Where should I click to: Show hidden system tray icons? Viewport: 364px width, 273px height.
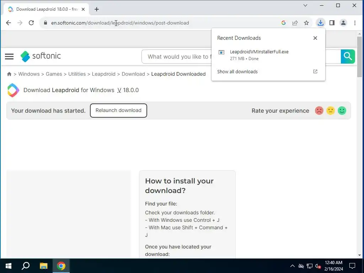(293, 266)
